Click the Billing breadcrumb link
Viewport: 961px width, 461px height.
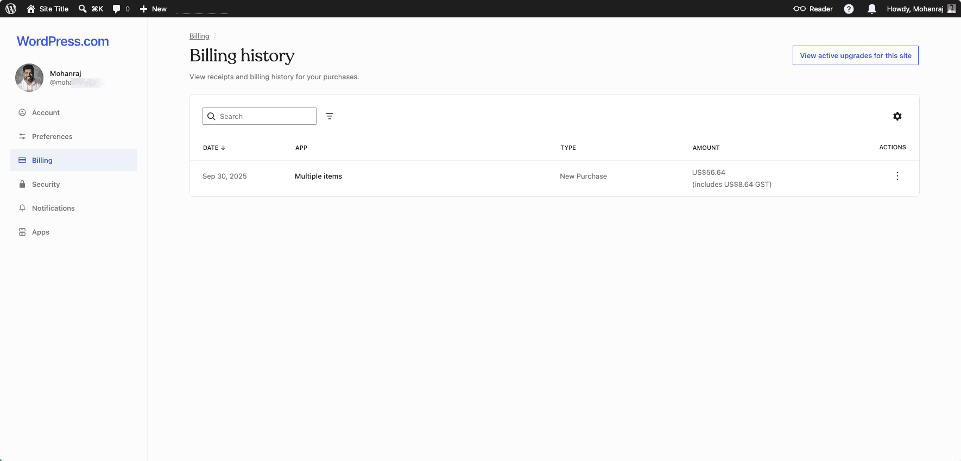click(x=199, y=36)
